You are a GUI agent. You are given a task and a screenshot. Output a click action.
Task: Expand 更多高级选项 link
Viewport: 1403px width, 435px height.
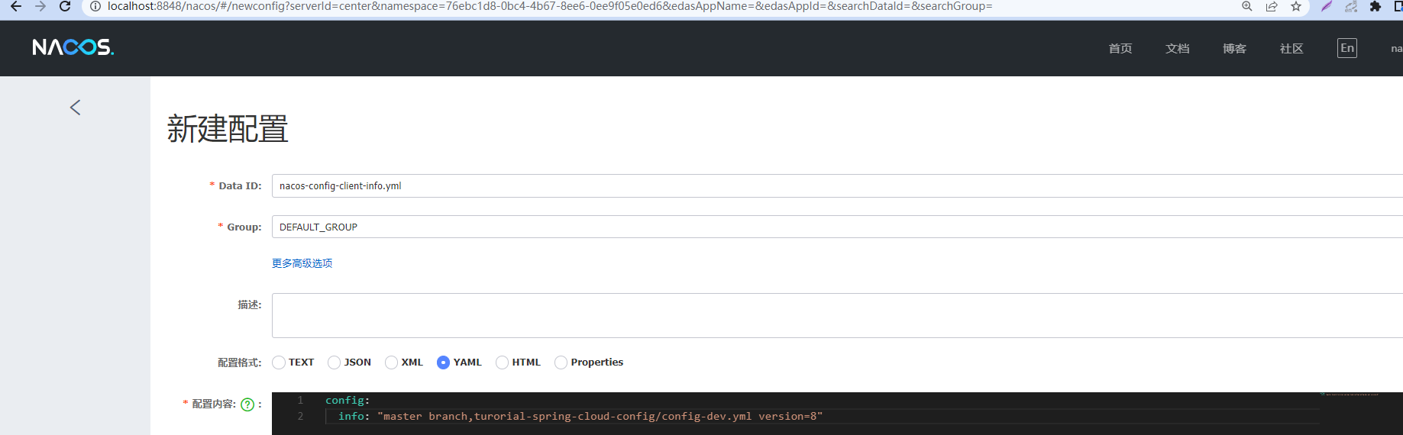pyautogui.click(x=302, y=263)
